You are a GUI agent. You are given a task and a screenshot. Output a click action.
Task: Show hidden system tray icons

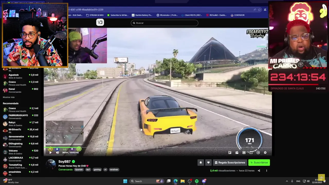[x=287, y=181]
